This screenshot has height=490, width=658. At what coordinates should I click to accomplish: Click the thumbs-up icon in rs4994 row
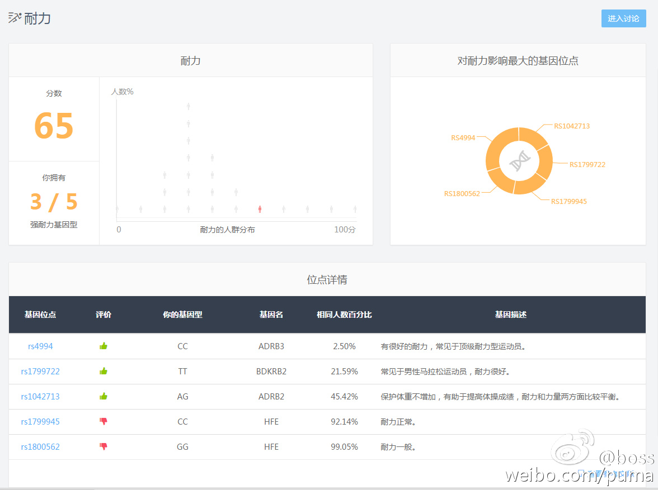point(103,346)
